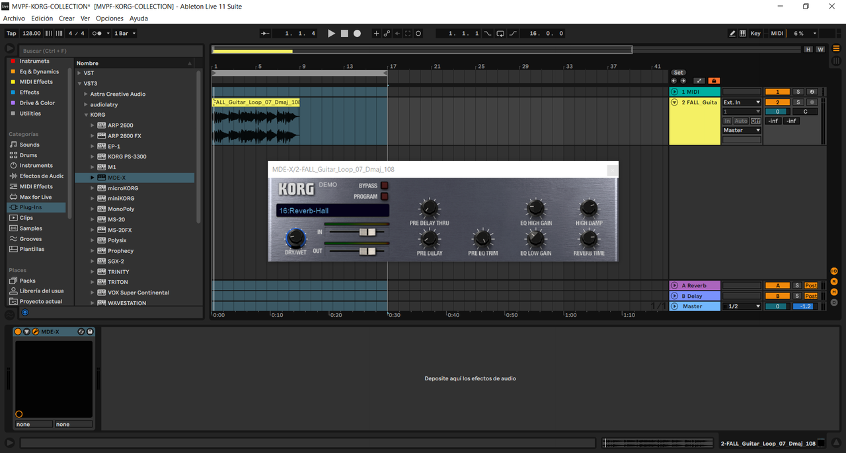The height and width of the screenshot is (453, 846).
Task: Open the quantization 1 Bar dropdown
Action: [125, 33]
